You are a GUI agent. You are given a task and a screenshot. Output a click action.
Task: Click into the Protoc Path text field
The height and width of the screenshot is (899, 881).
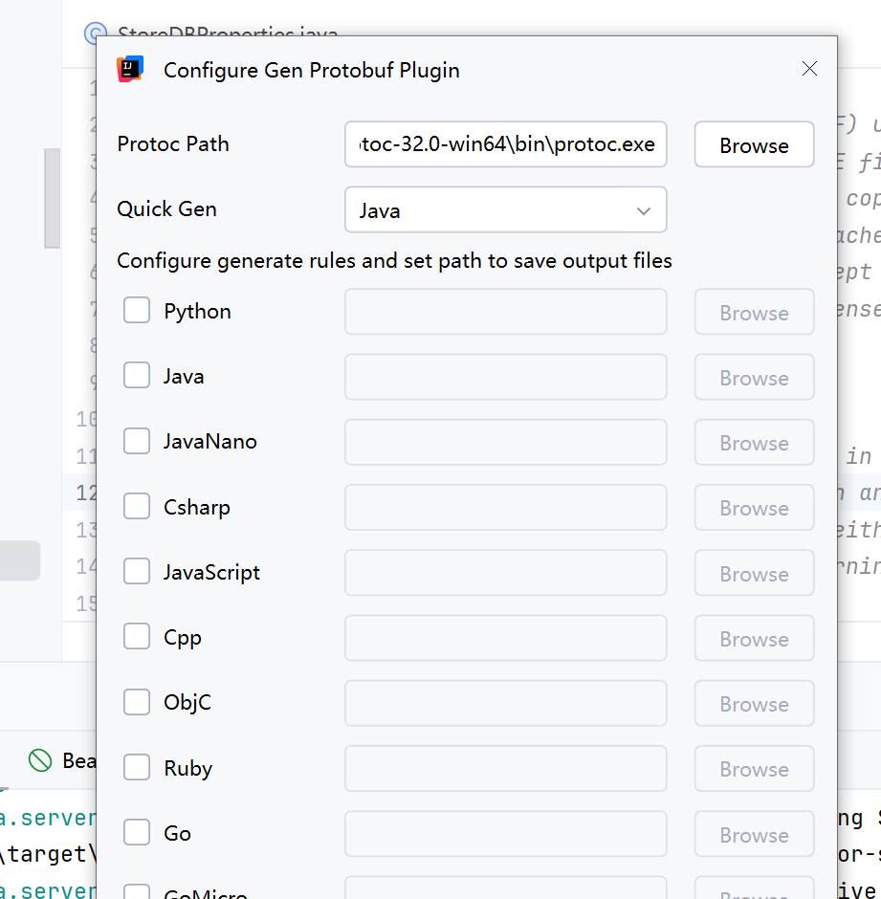click(x=505, y=145)
